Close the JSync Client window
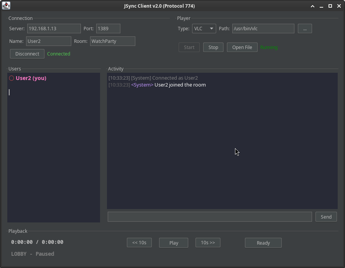345x268 pixels. click(x=339, y=6)
